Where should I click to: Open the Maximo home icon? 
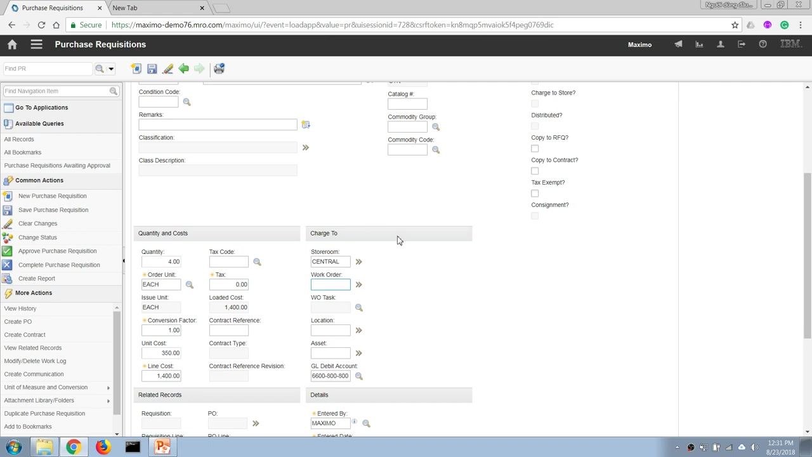coord(12,44)
